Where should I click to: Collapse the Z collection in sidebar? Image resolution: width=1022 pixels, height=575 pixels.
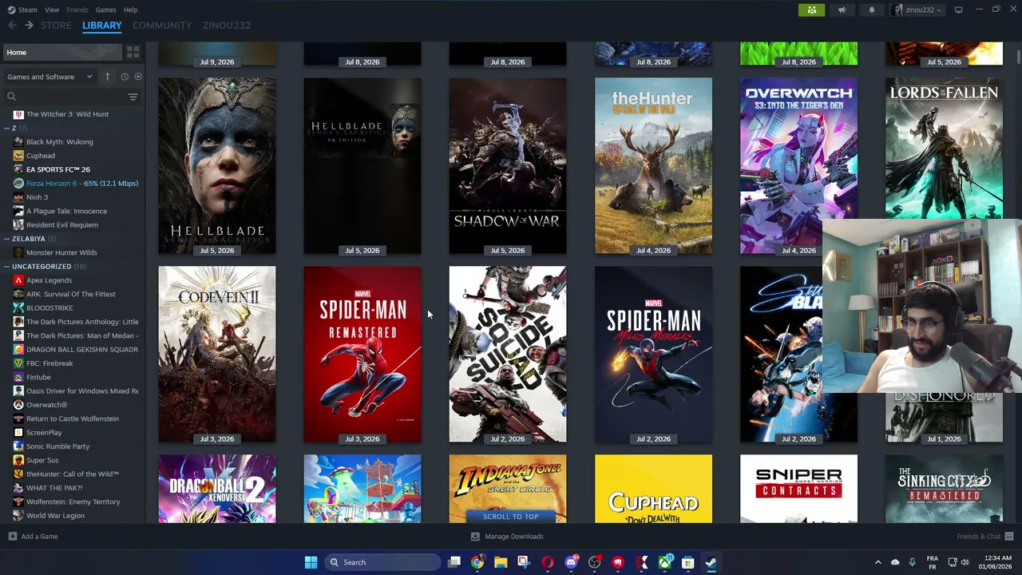pos(6,128)
